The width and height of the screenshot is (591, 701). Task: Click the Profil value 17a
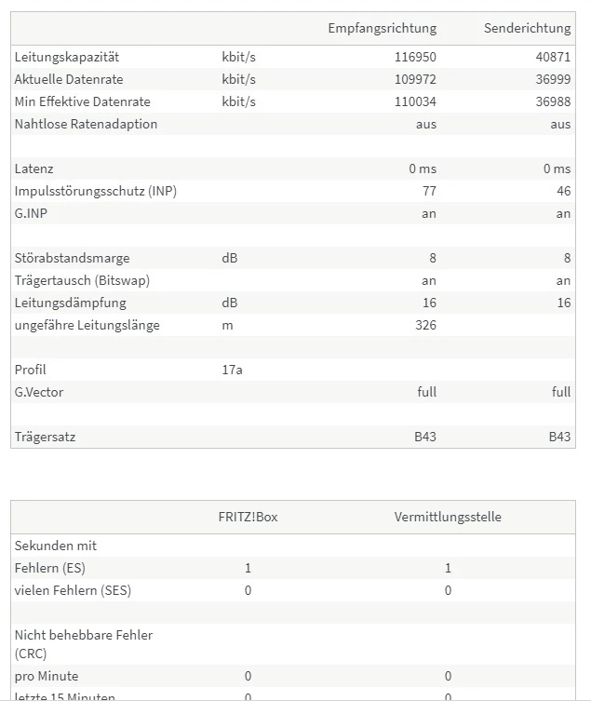tap(232, 370)
